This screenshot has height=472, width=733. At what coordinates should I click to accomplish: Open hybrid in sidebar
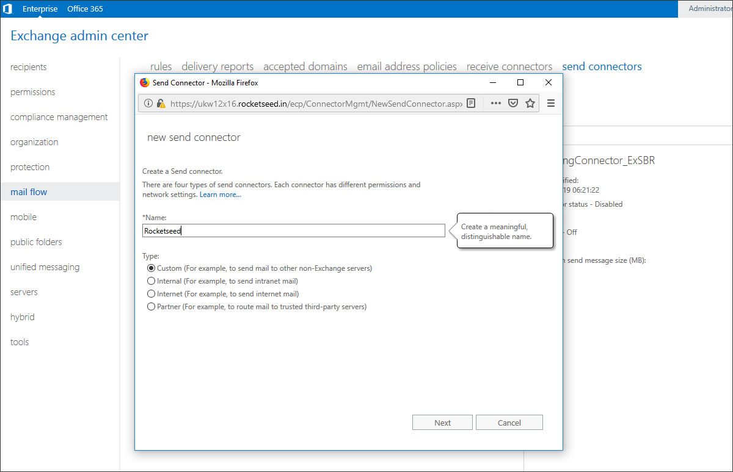23,317
